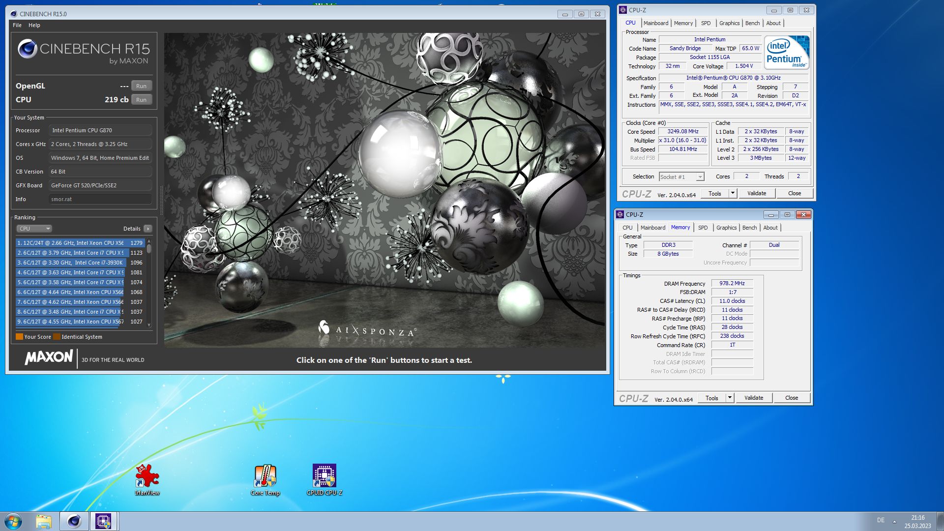Image resolution: width=944 pixels, height=531 pixels.
Task: Open Core Temp desktop shortcut
Action: pos(265,479)
